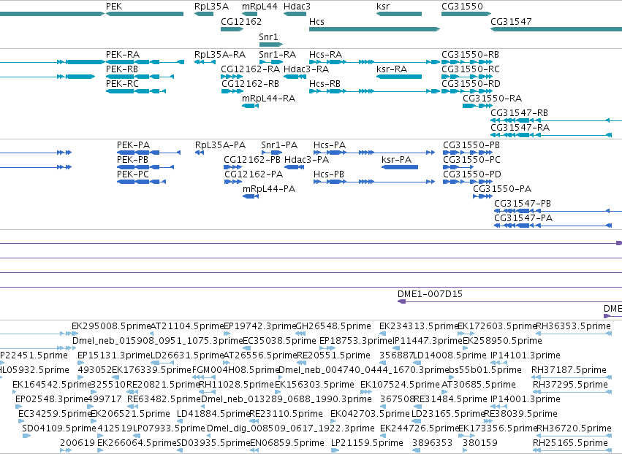Screen dimensions: 622x454
Task: Open transcript PEK-RA label
Action: (x=123, y=55)
